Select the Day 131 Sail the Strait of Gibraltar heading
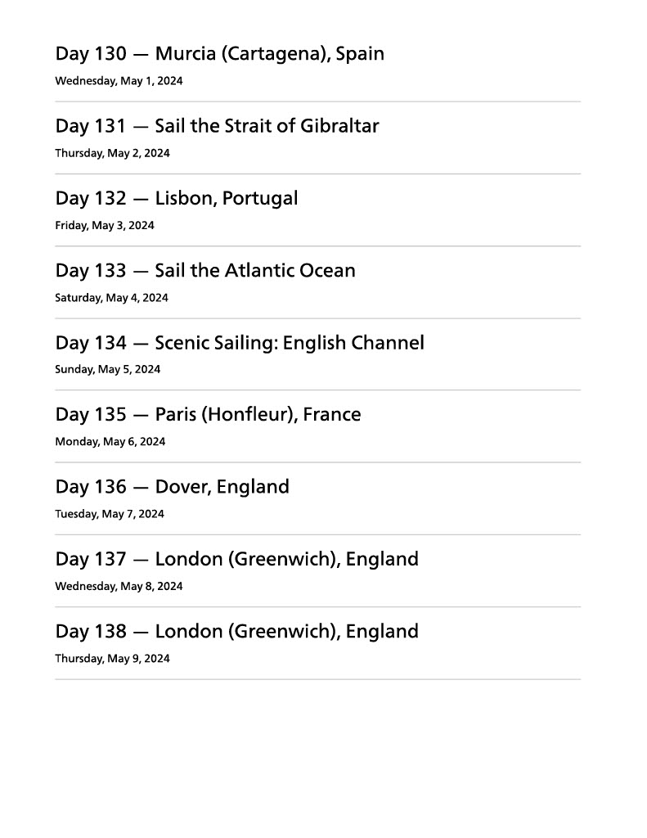This screenshot has width=647, height=838. point(217,126)
